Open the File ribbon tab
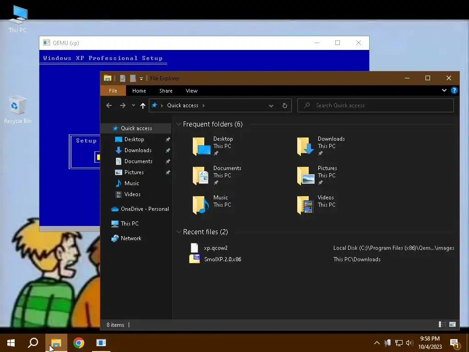The width and height of the screenshot is (469, 352). [113, 91]
